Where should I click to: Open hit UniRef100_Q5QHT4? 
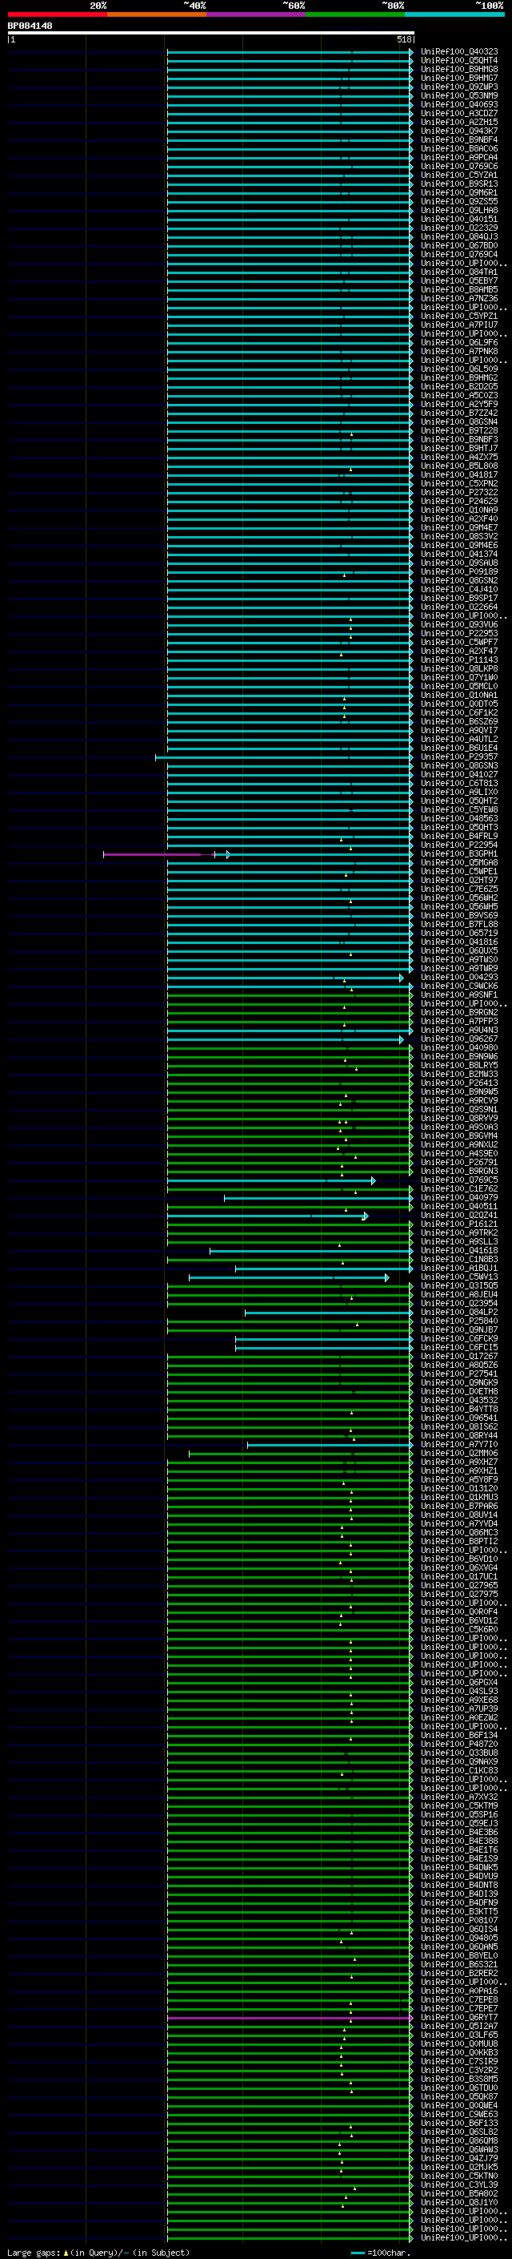[459, 61]
